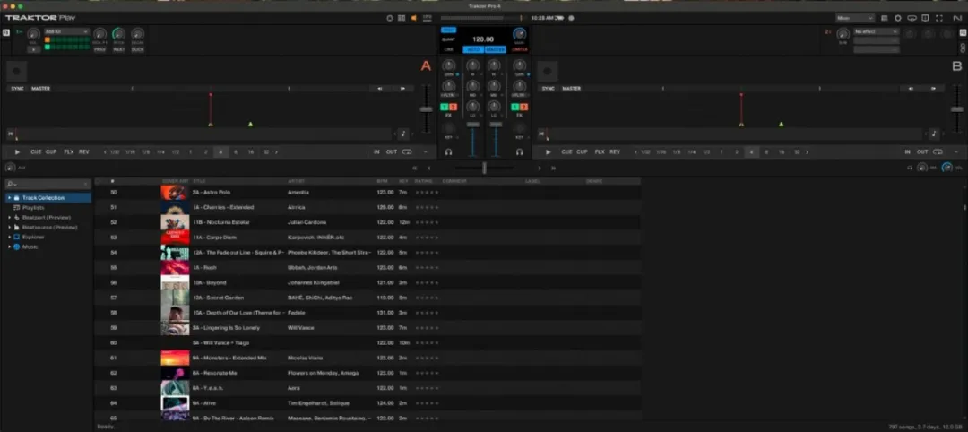Expand the Beatport (Preview) tree node

(9, 218)
